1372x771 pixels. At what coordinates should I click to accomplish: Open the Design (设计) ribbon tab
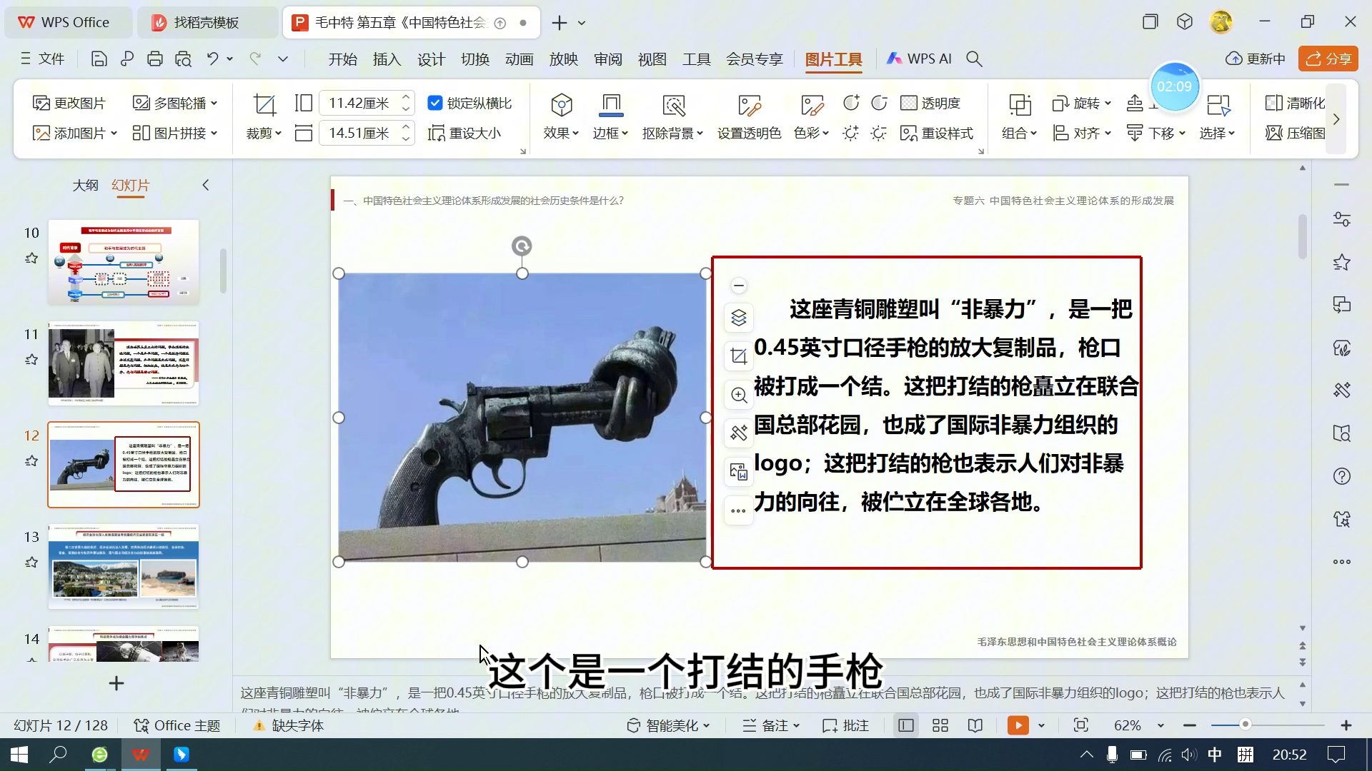tap(431, 59)
